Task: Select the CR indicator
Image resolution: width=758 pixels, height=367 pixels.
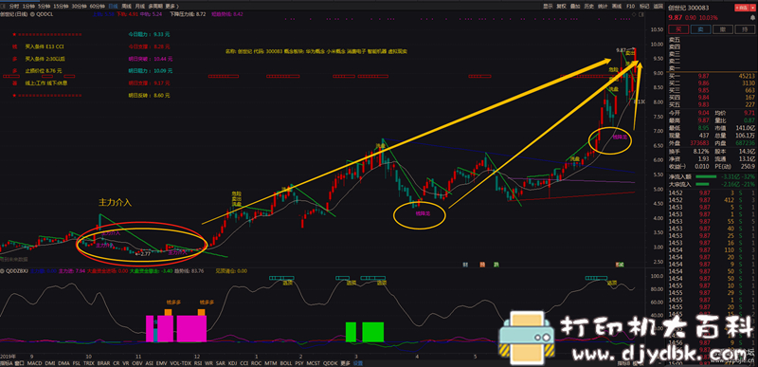Action: tap(116, 362)
